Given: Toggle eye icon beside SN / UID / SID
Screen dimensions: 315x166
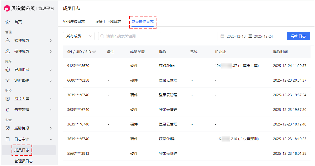Looking at the screenshot, I should coord(94,52).
